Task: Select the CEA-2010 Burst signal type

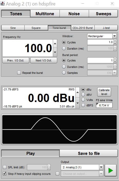Action: [x=83, y=28]
